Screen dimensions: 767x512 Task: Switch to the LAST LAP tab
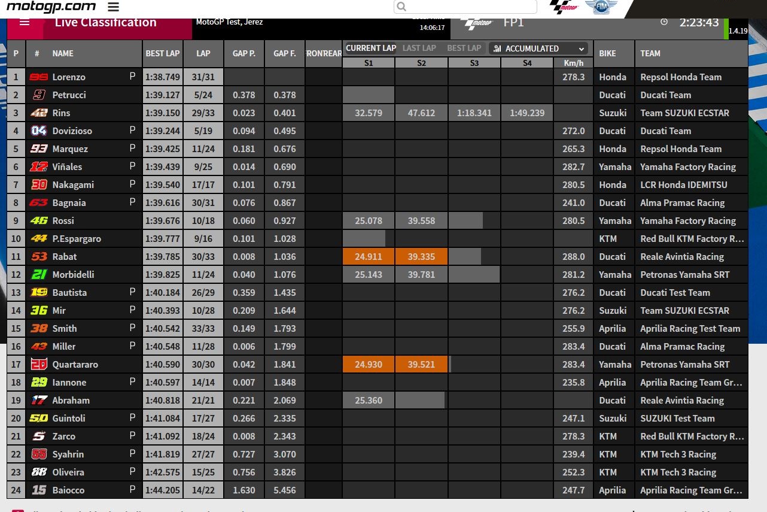click(419, 48)
